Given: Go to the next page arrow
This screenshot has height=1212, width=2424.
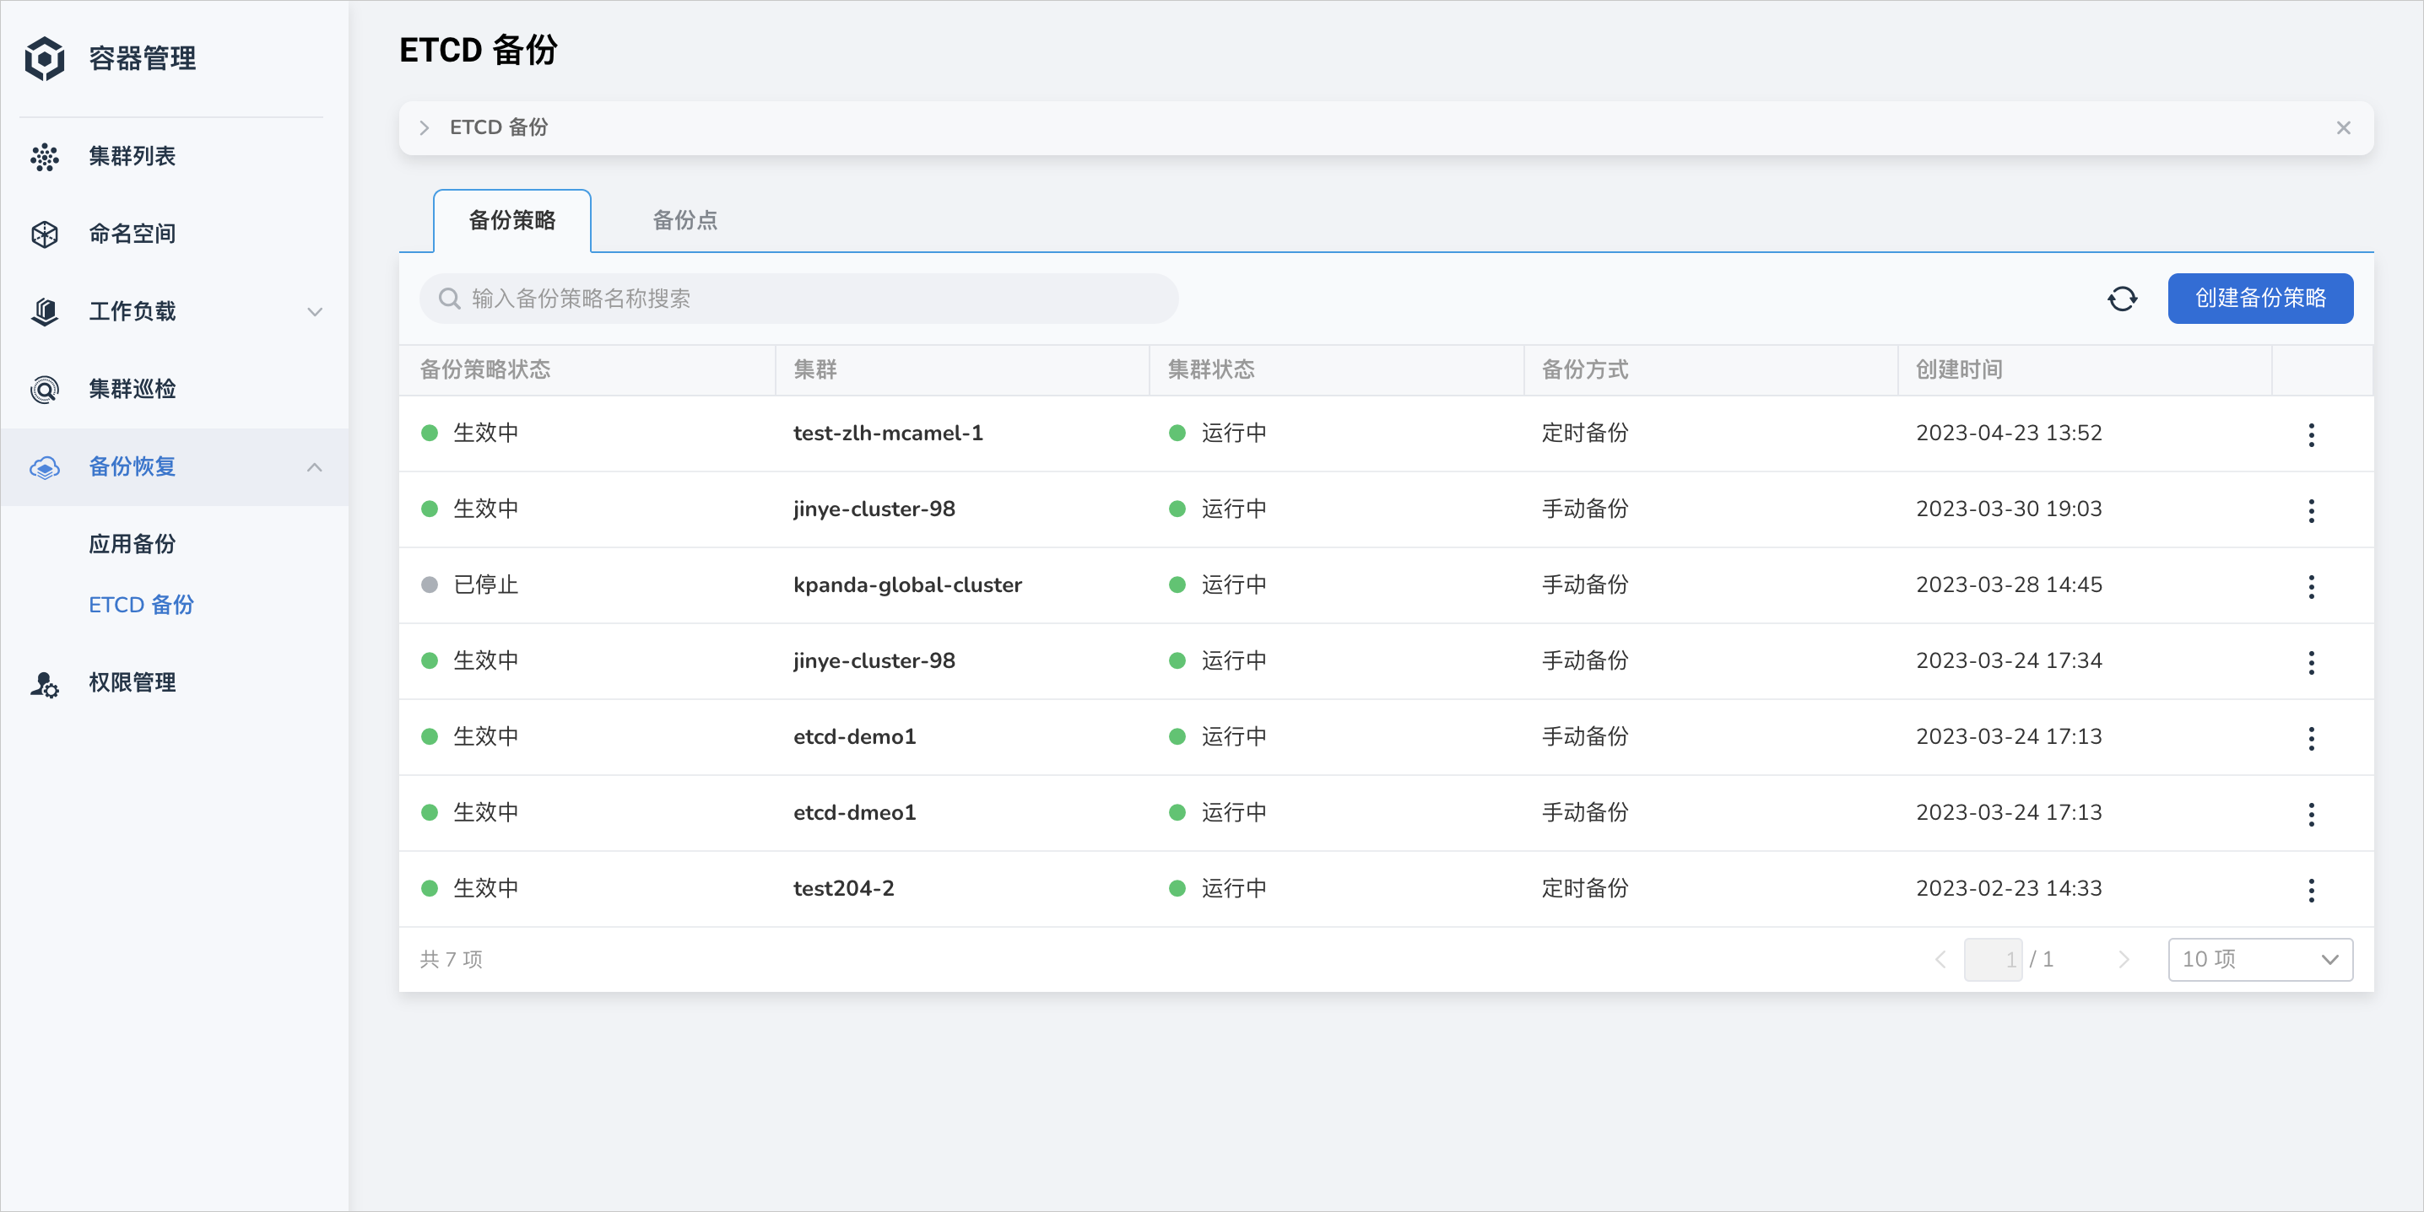Looking at the screenshot, I should [2123, 959].
